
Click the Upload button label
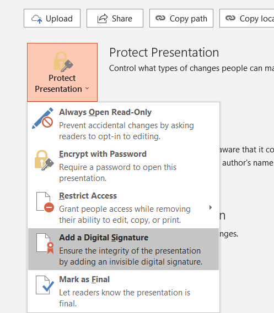point(59,19)
